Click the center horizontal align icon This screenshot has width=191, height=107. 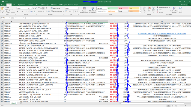41,11
